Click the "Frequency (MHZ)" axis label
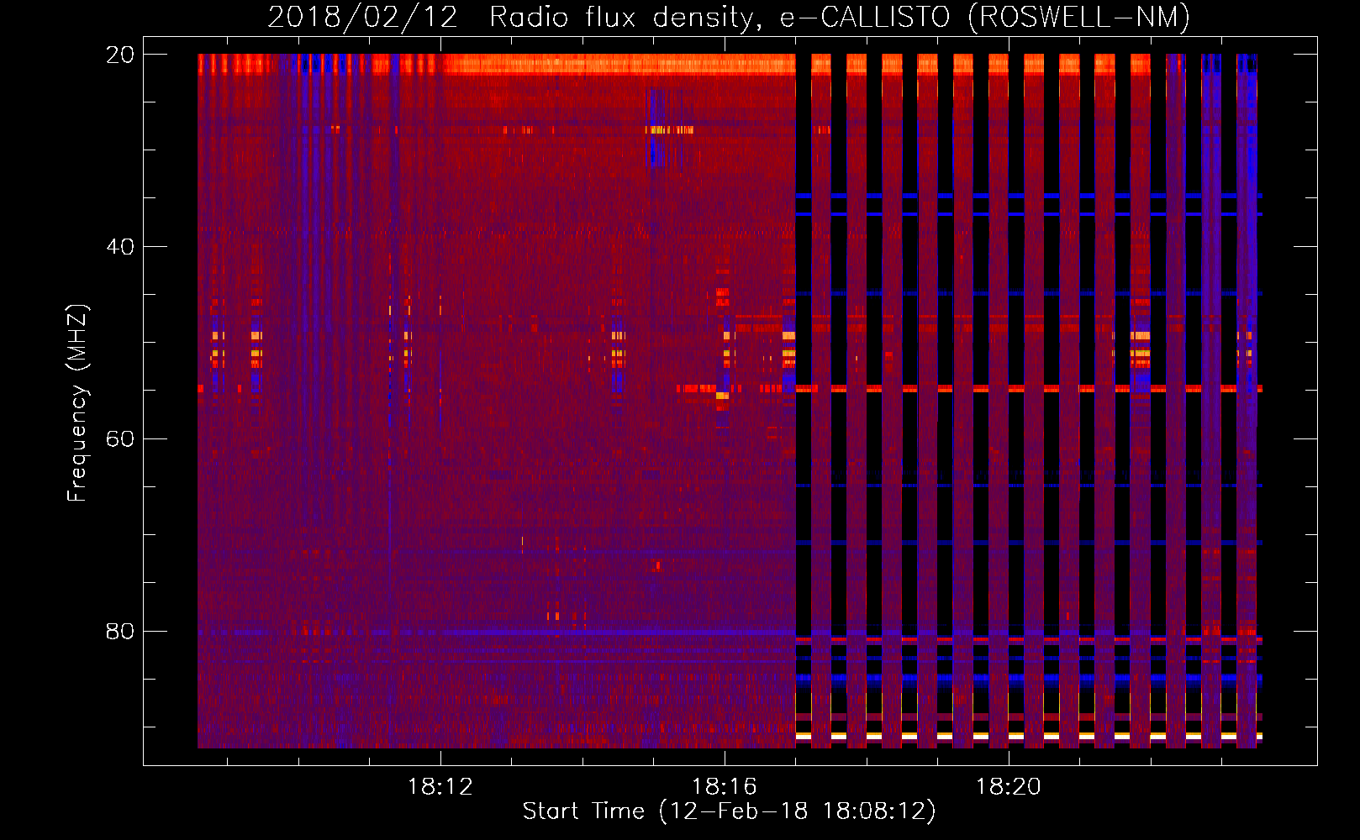This screenshot has height=840, width=1360. [77, 404]
